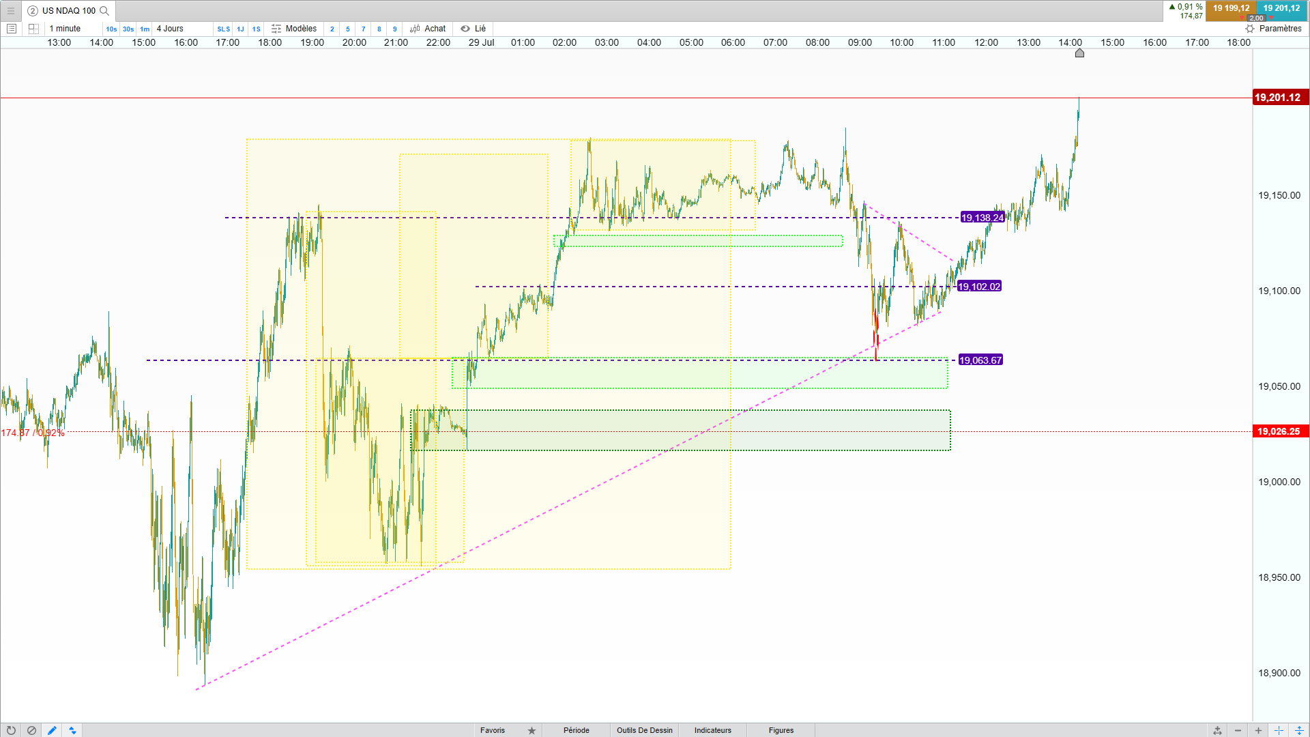1310x737 pixels.
Task: Click the purple 19,138.24 price level label
Action: click(x=982, y=218)
